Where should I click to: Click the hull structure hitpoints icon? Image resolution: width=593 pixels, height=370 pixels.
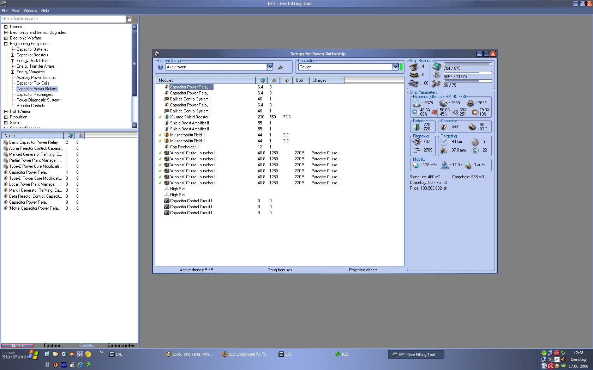coord(470,103)
